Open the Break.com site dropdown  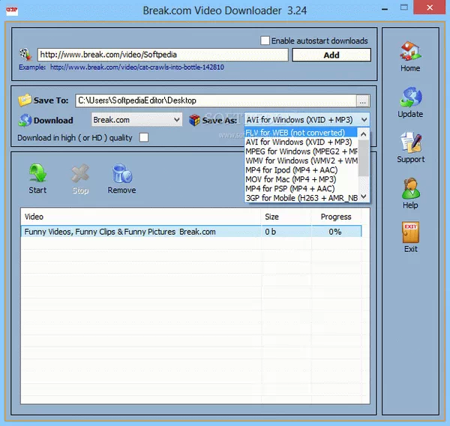tap(136, 119)
